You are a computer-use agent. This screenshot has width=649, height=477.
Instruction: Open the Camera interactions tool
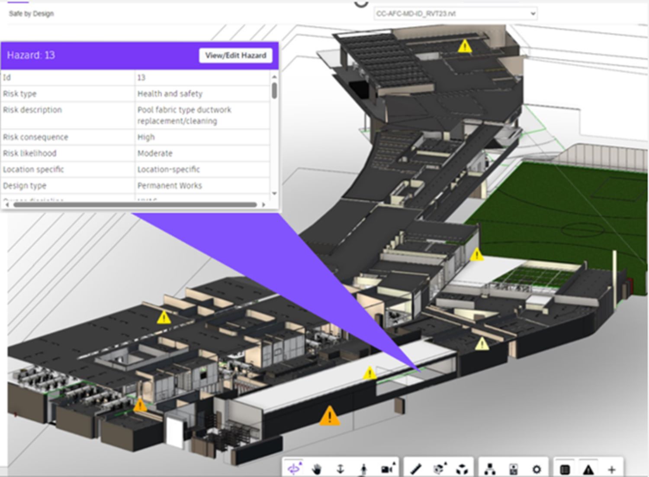point(388,468)
